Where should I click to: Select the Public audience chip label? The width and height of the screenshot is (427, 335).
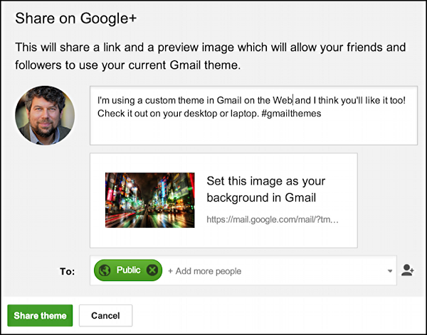(128, 270)
